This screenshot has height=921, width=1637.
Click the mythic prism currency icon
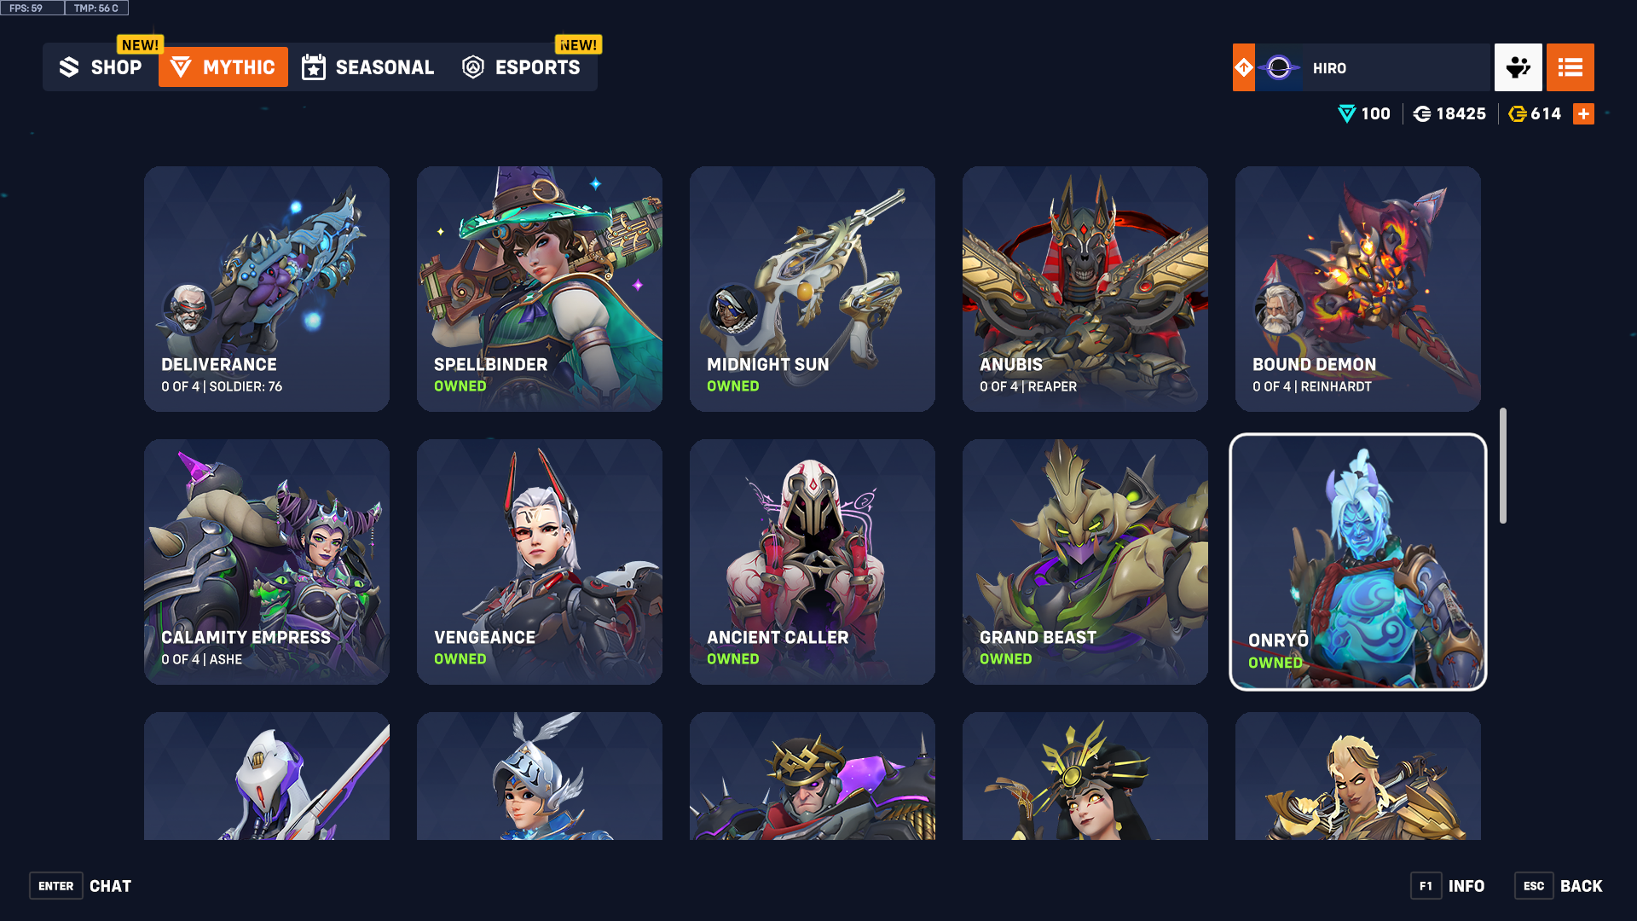[x=1346, y=114]
